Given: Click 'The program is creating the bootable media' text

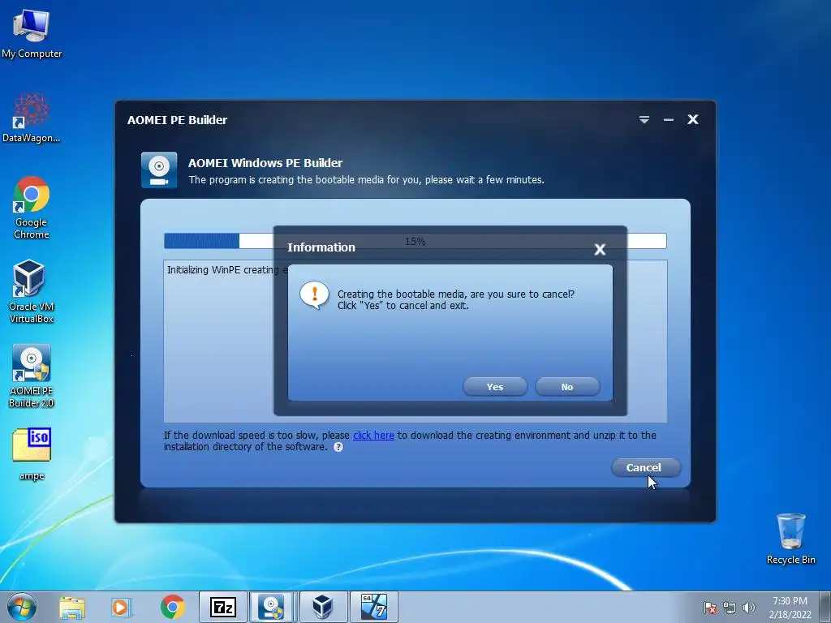Looking at the screenshot, I should 366,179.
